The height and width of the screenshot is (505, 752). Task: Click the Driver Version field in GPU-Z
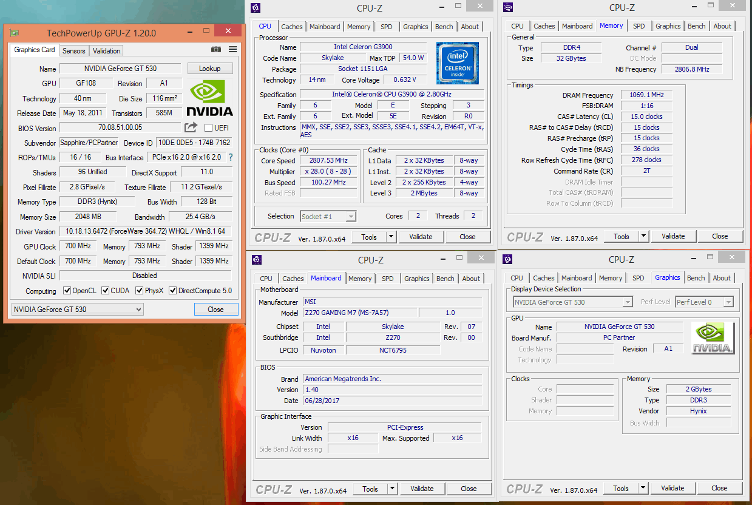click(x=145, y=232)
